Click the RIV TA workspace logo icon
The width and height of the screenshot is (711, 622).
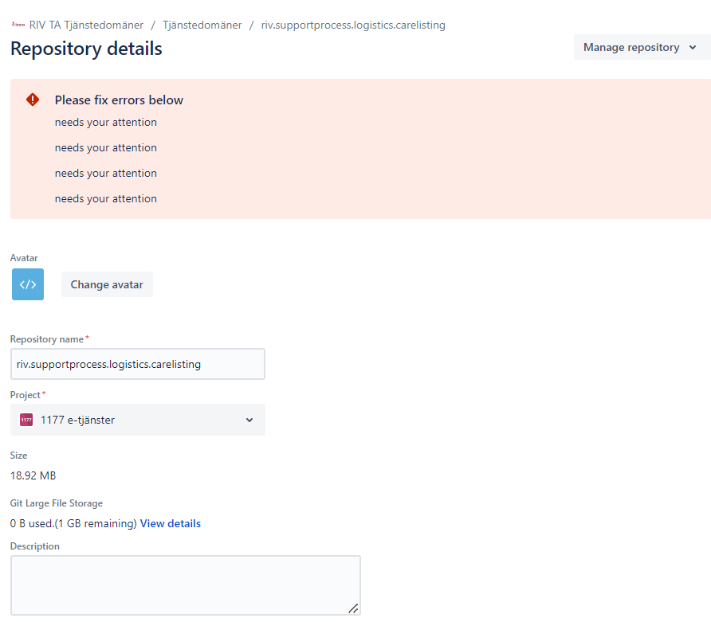coord(18,25)
